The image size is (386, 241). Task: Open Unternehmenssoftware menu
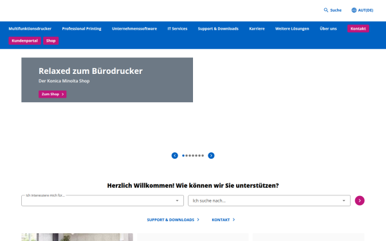pyautogui.click(x=134, y=29)
